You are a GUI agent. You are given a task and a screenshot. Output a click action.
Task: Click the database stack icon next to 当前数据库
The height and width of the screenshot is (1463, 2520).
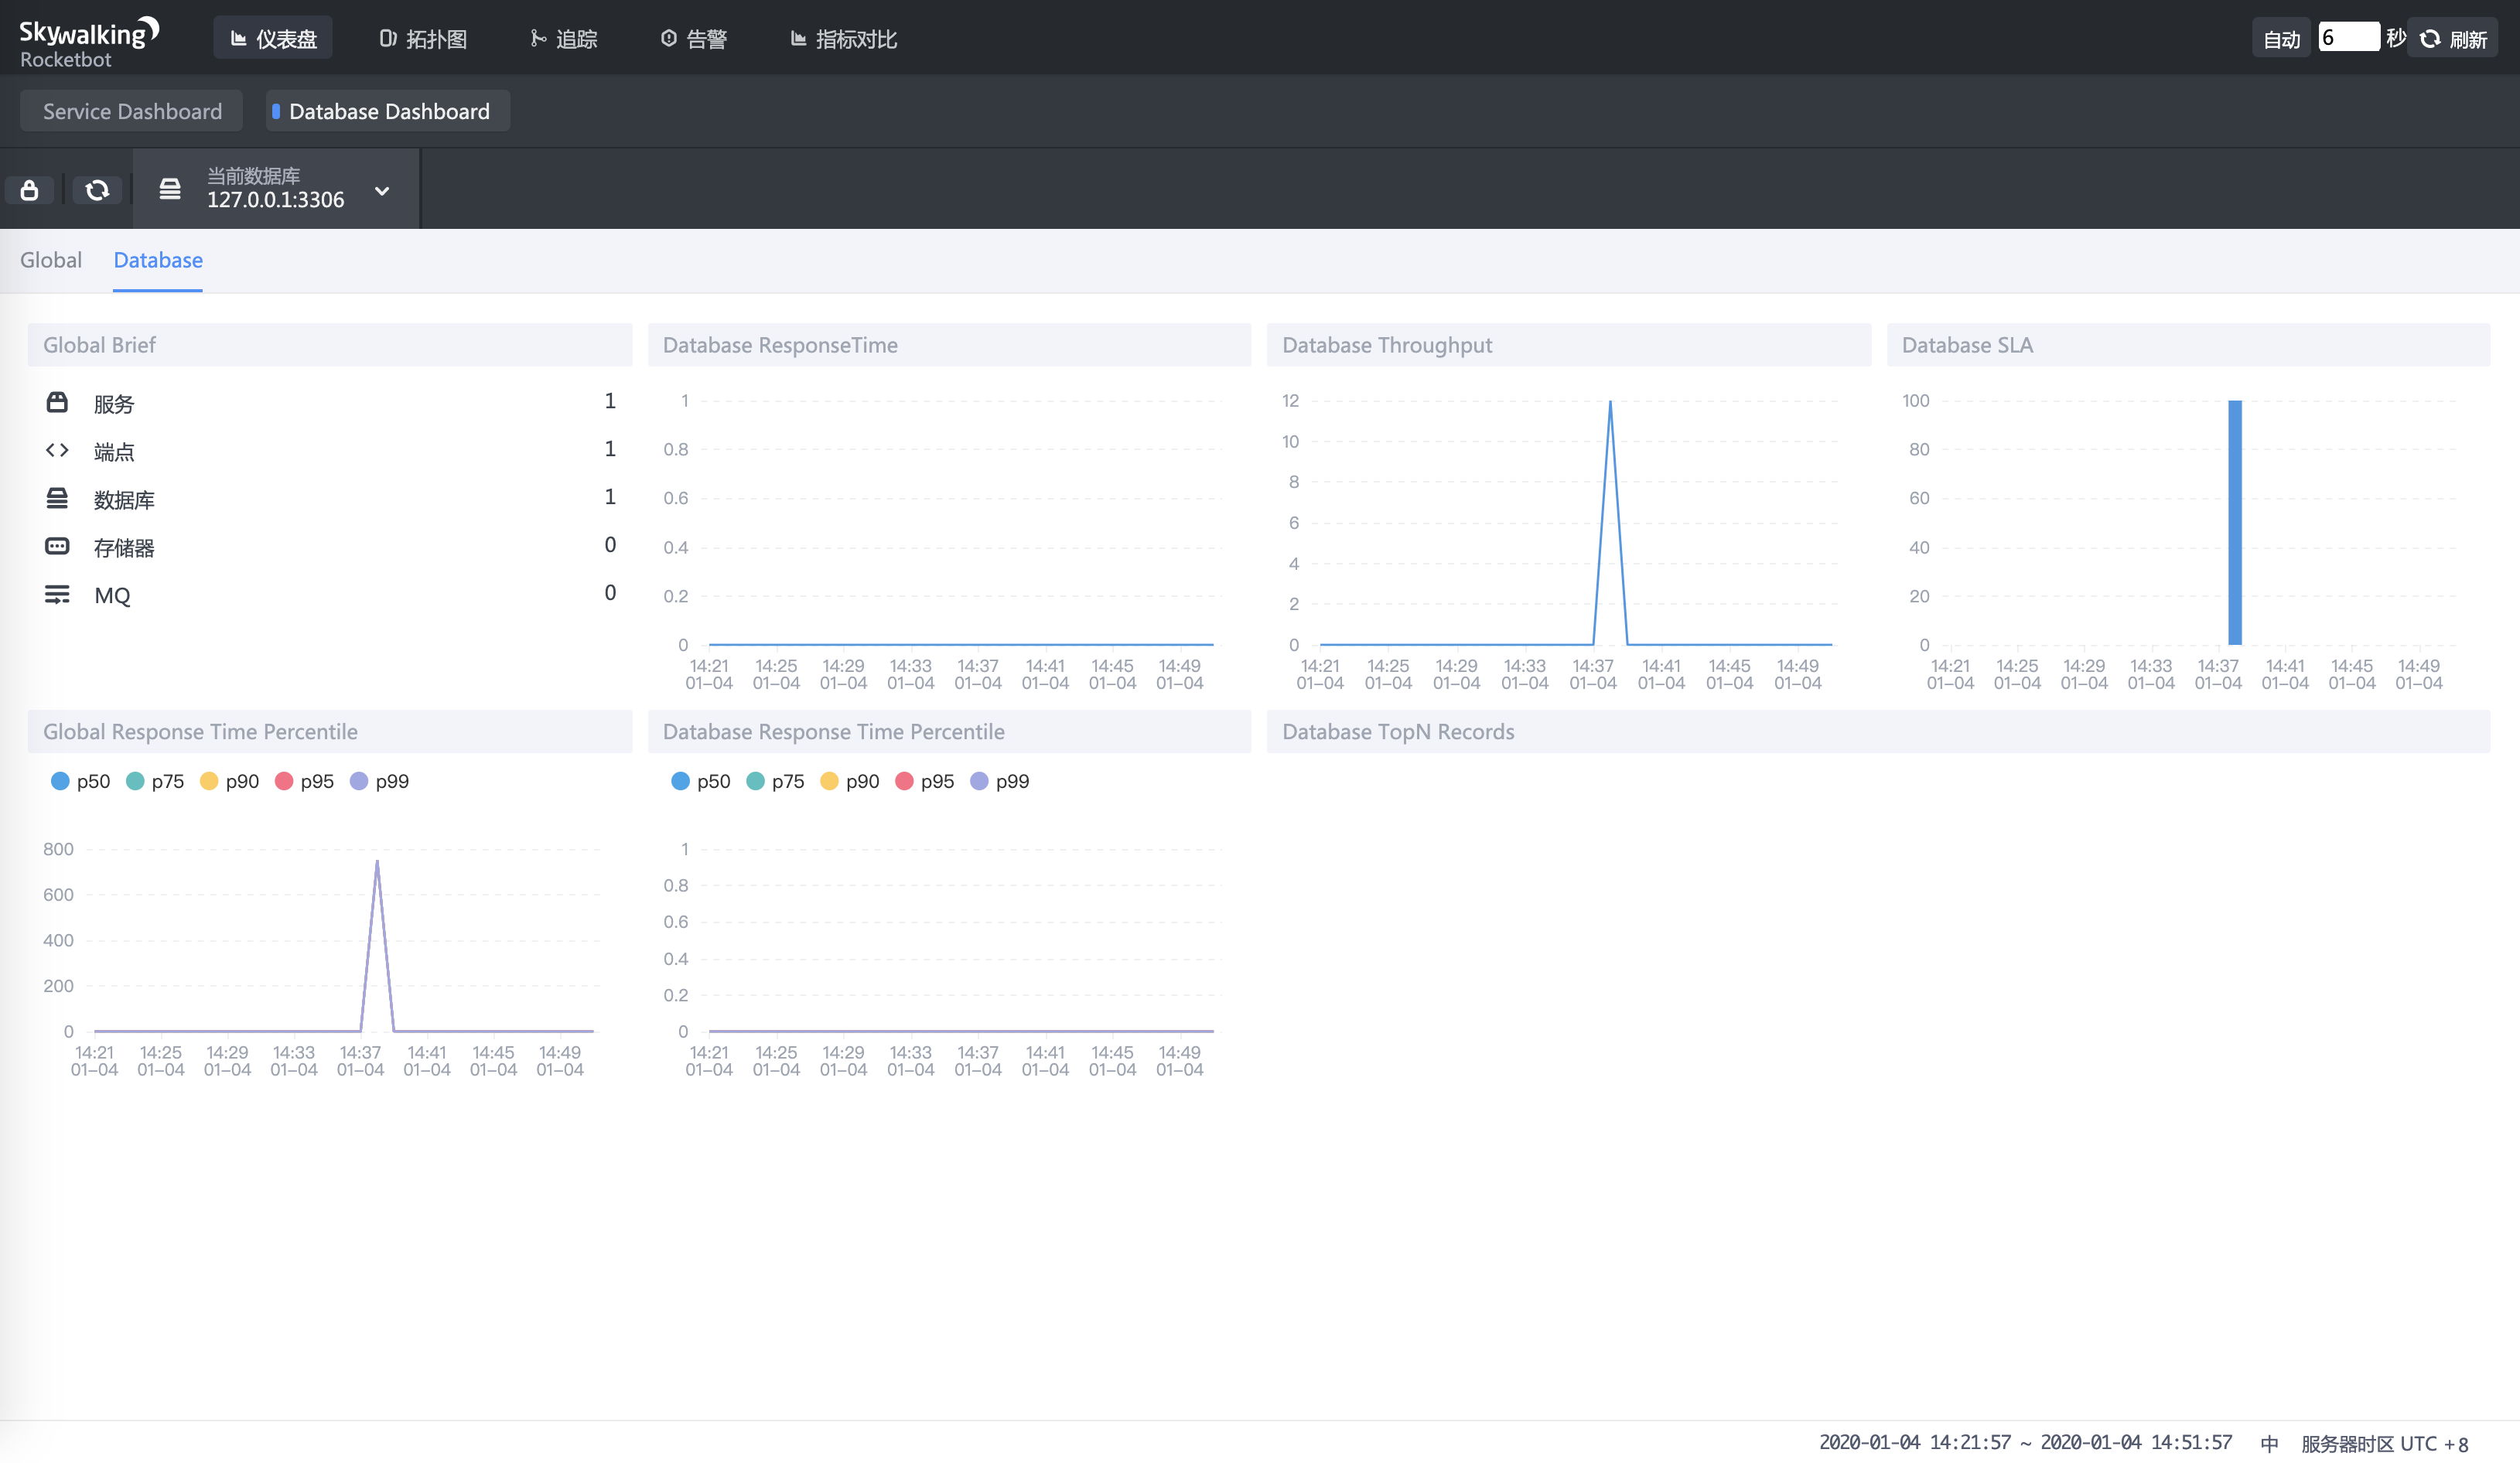(170, 189)
